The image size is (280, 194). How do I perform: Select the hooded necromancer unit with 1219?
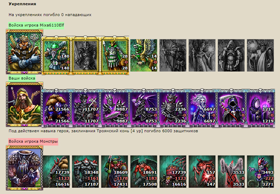point(260,108)
